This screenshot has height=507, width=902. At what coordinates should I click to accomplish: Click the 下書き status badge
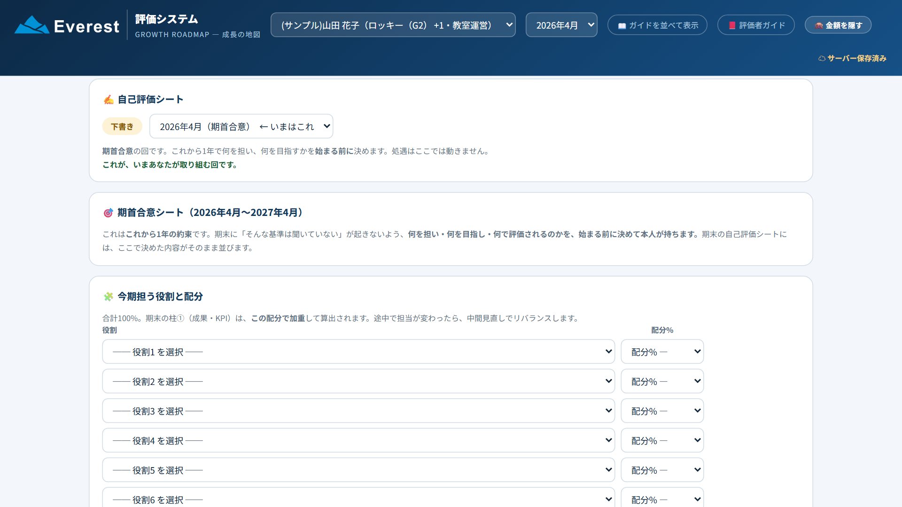tap(122, 126)
